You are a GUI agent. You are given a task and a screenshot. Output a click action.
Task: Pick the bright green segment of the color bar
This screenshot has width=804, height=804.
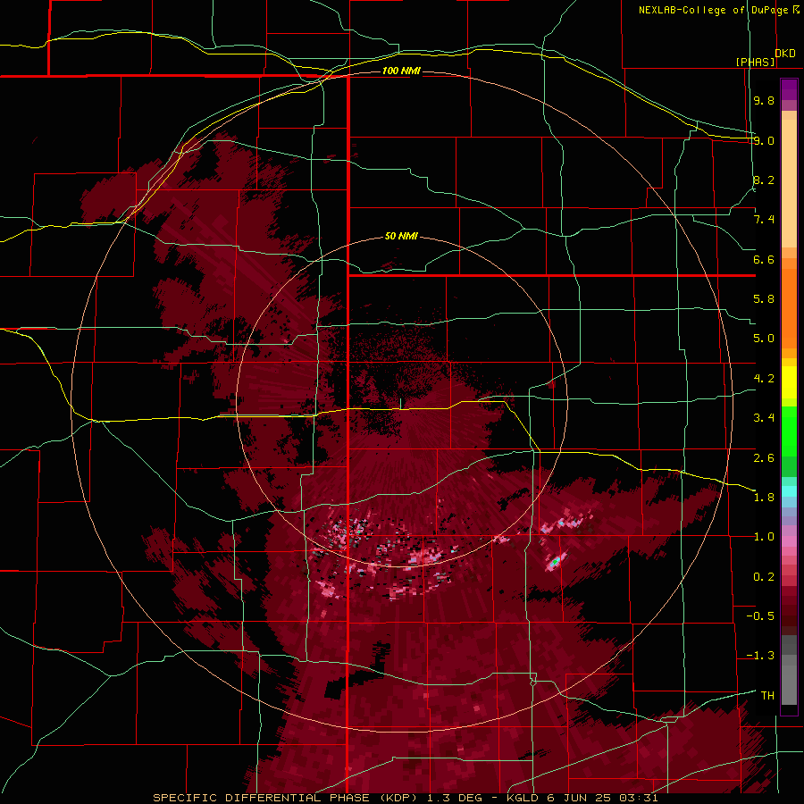click(x=789, y=433)
